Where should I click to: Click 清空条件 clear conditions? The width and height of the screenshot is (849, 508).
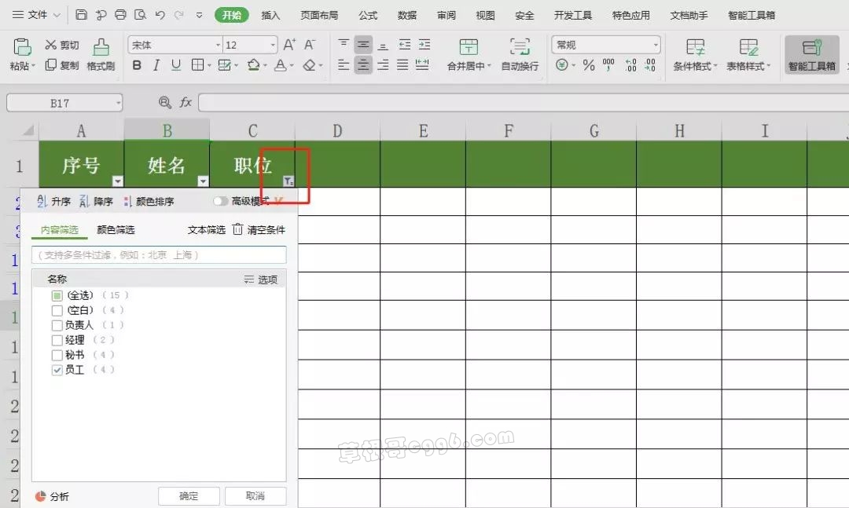click(x=259, y=230)
